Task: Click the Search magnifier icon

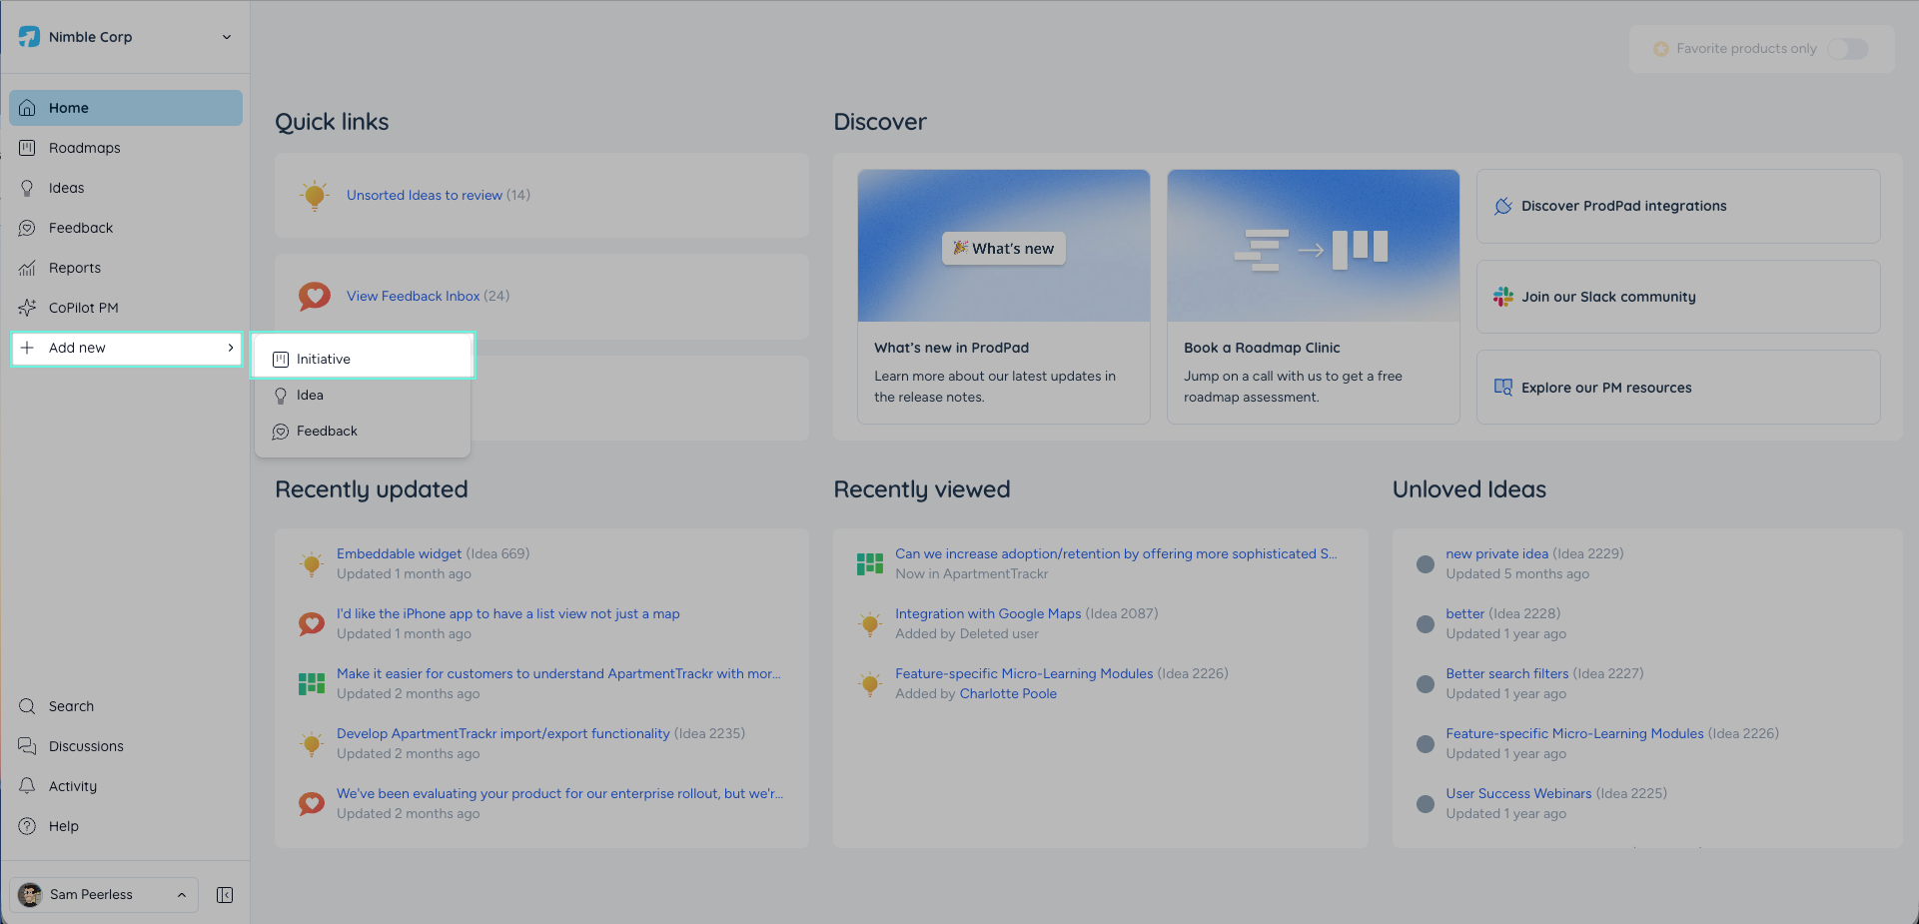Action: coord(28,706)
